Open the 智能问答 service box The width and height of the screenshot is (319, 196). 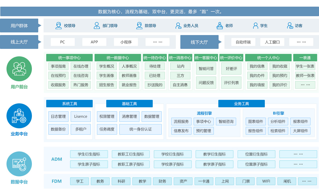(206, 69)
